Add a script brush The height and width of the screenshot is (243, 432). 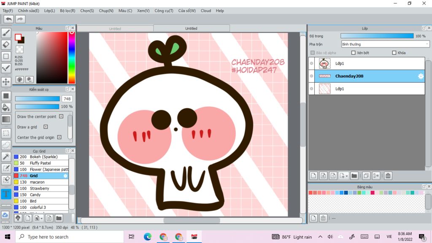(x=49, y=218)
